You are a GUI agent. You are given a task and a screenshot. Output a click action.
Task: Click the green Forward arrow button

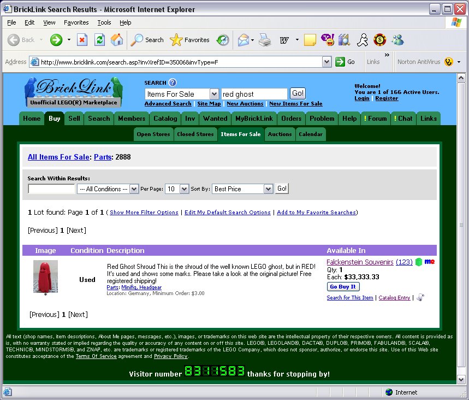point(56,40)
